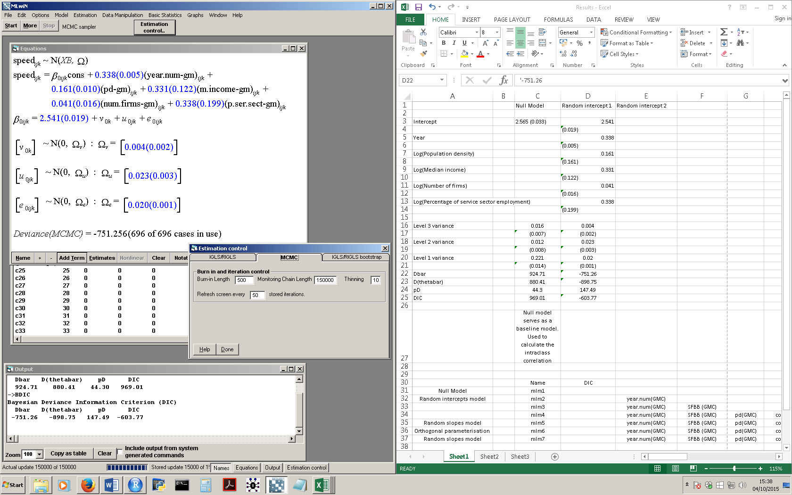The image size is (792, 495).
Task: Apply percent style using the % icon
Action: [x=579, y=43]
